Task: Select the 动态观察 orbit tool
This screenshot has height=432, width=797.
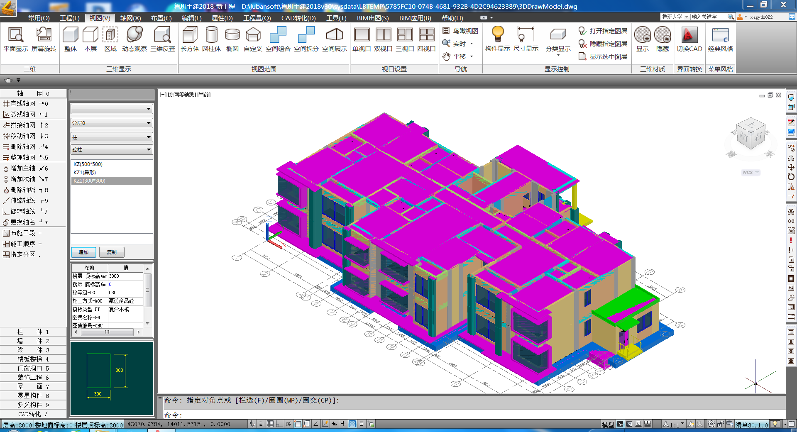Action: [134, 35]
